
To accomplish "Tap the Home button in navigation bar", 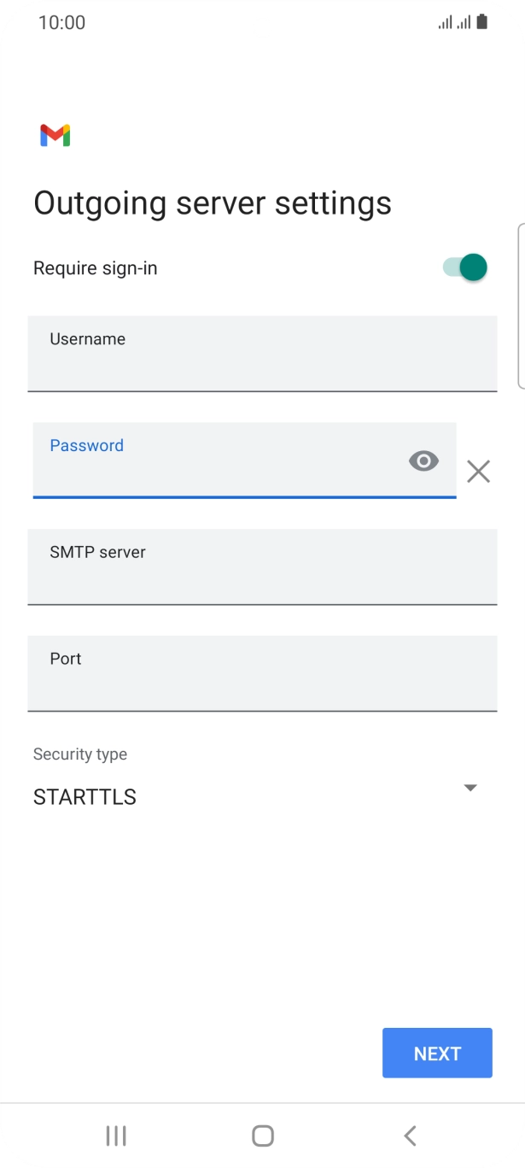I will (262, 1136).
